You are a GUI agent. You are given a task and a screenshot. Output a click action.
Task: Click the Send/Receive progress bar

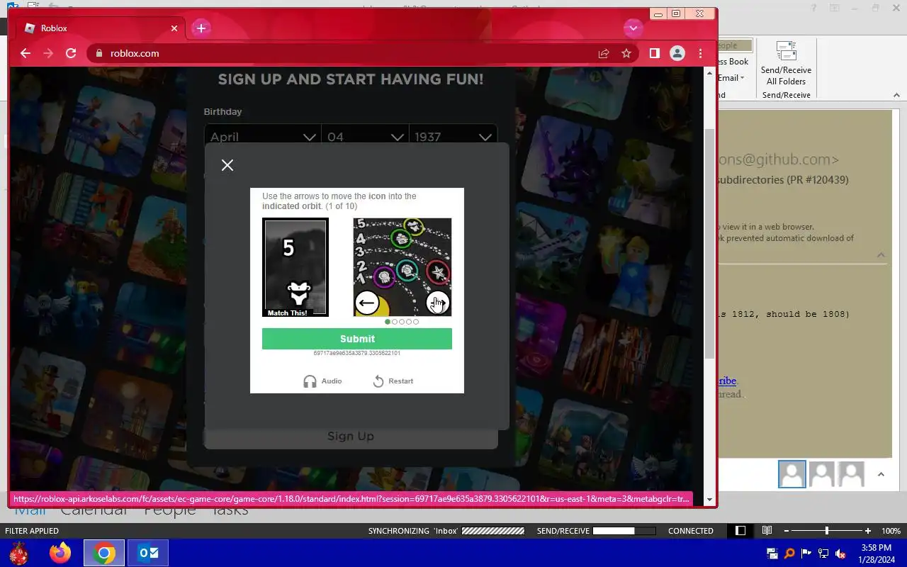pos(624,531)
